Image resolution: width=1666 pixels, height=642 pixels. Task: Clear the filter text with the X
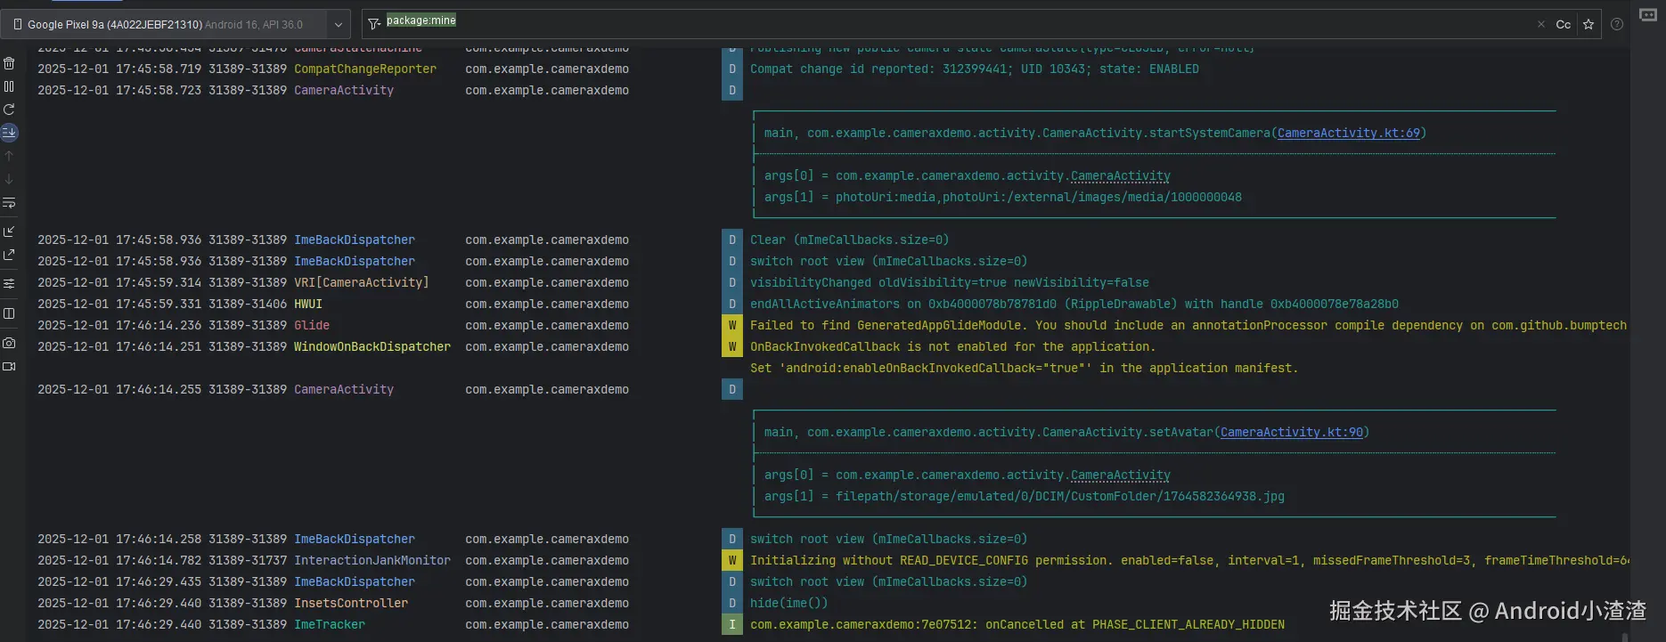[1540, 24]
